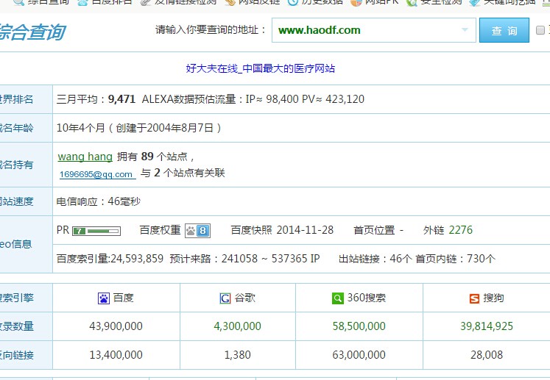Tick the checkbox beside the 查询 button

point(540,30)
